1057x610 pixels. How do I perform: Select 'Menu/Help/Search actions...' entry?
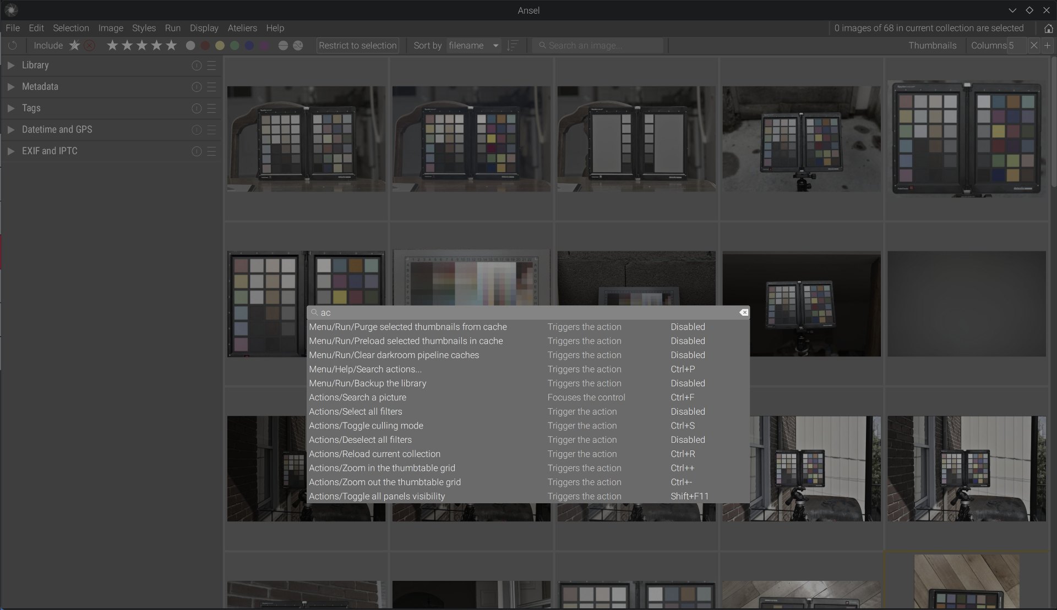click(x=528, y=369)
